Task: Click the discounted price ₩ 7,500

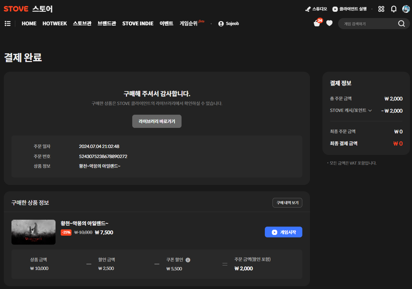Action: click(x=104, y=233)
